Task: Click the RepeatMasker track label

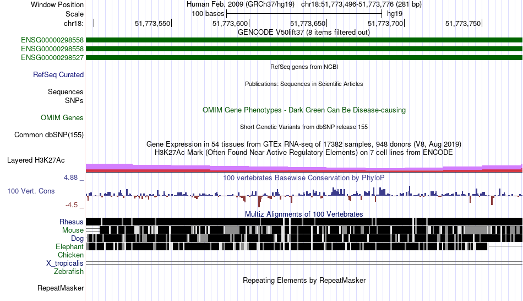Action: click(61, 288)
